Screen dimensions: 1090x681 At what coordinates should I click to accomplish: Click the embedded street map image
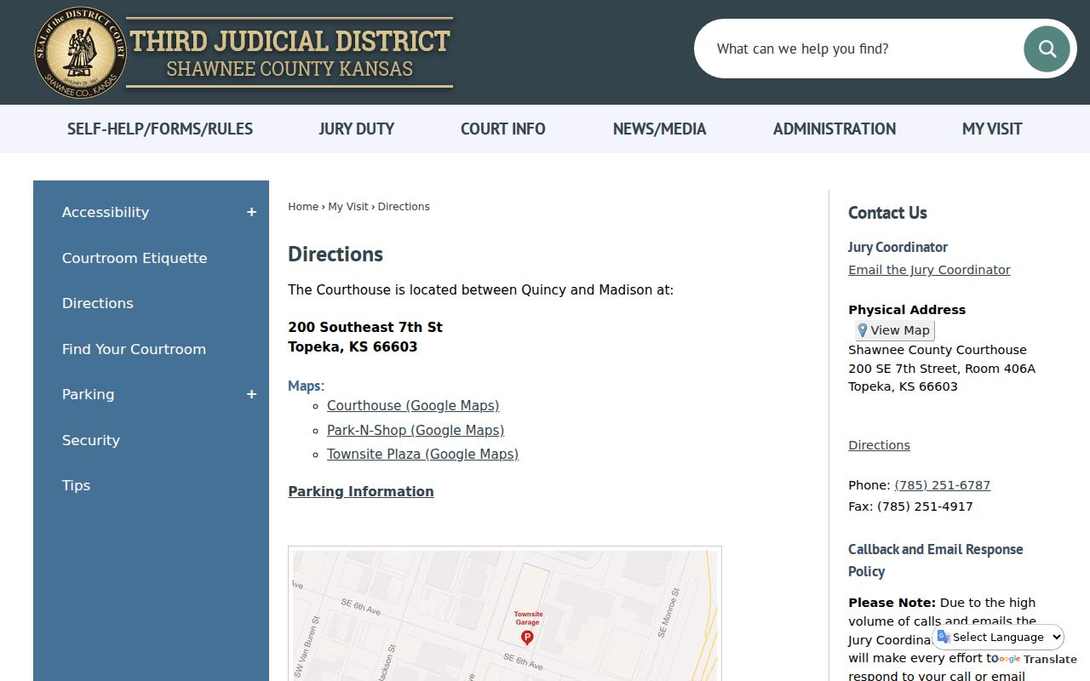(x=505, y=615)
